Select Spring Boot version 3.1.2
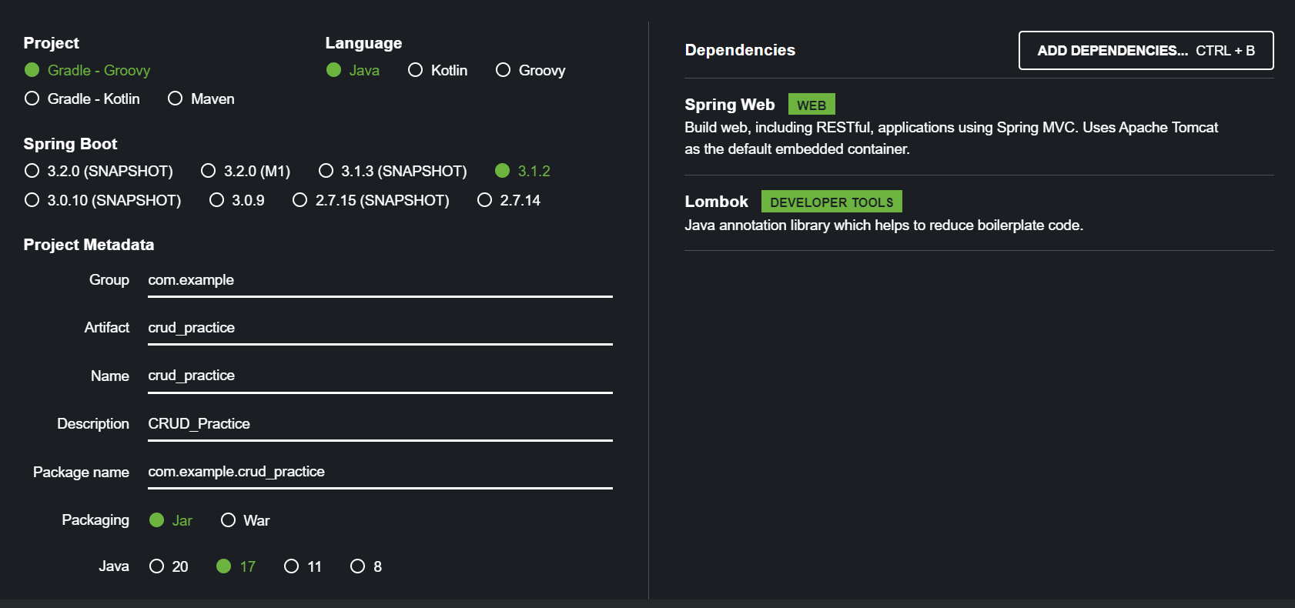This screenshot has width=1295, height=608. click(x=523, y=171)
